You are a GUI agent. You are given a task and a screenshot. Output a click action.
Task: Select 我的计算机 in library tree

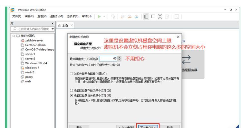(28, 36)
